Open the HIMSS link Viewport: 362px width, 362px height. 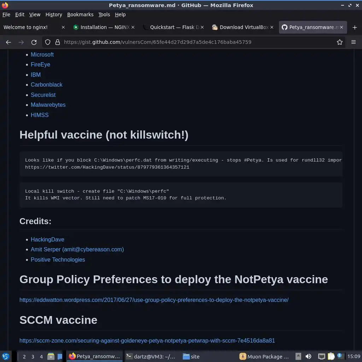tap(40, 115)
